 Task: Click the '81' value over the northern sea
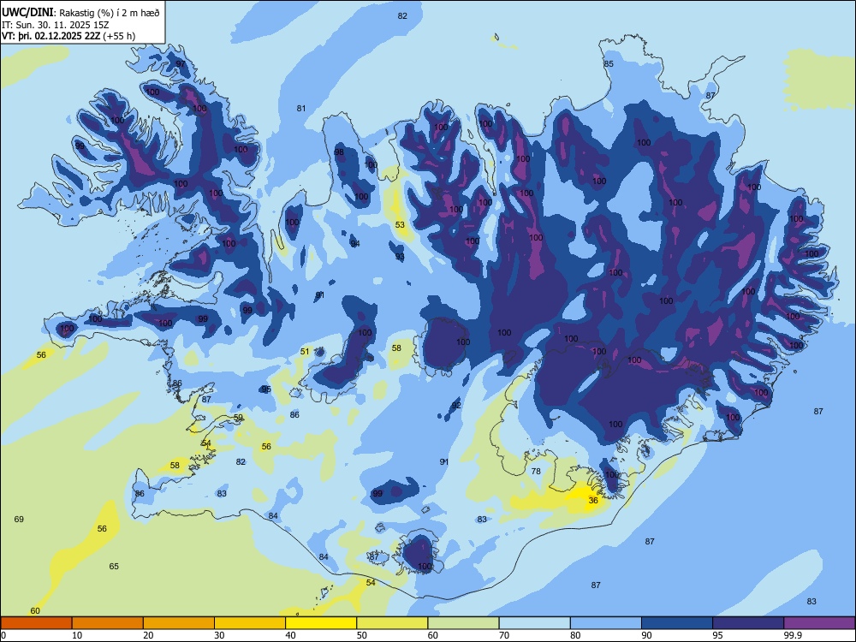(301, 108)
